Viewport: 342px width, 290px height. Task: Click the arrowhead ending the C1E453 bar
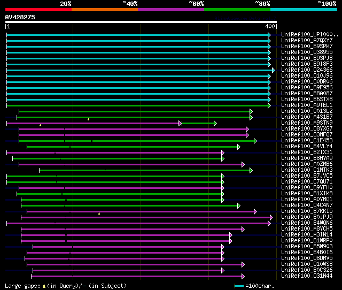255,141
